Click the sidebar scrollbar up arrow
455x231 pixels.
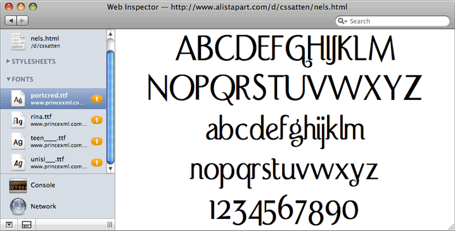tap(110, 34)
